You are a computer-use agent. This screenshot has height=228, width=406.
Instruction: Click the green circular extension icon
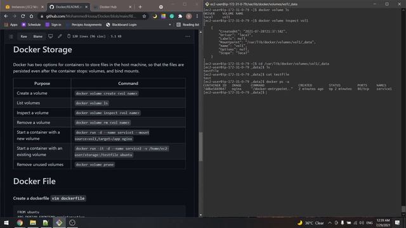coord(172,16)
